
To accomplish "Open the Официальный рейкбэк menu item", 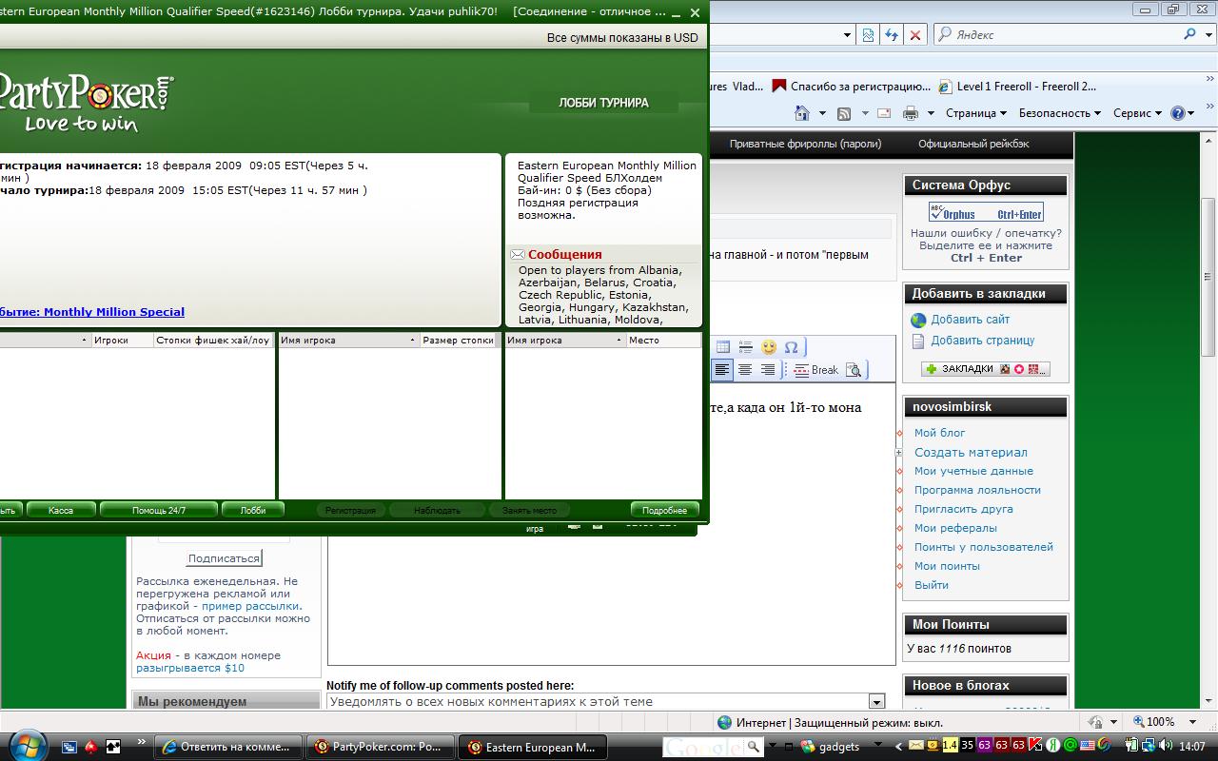I will pos(973,145).
